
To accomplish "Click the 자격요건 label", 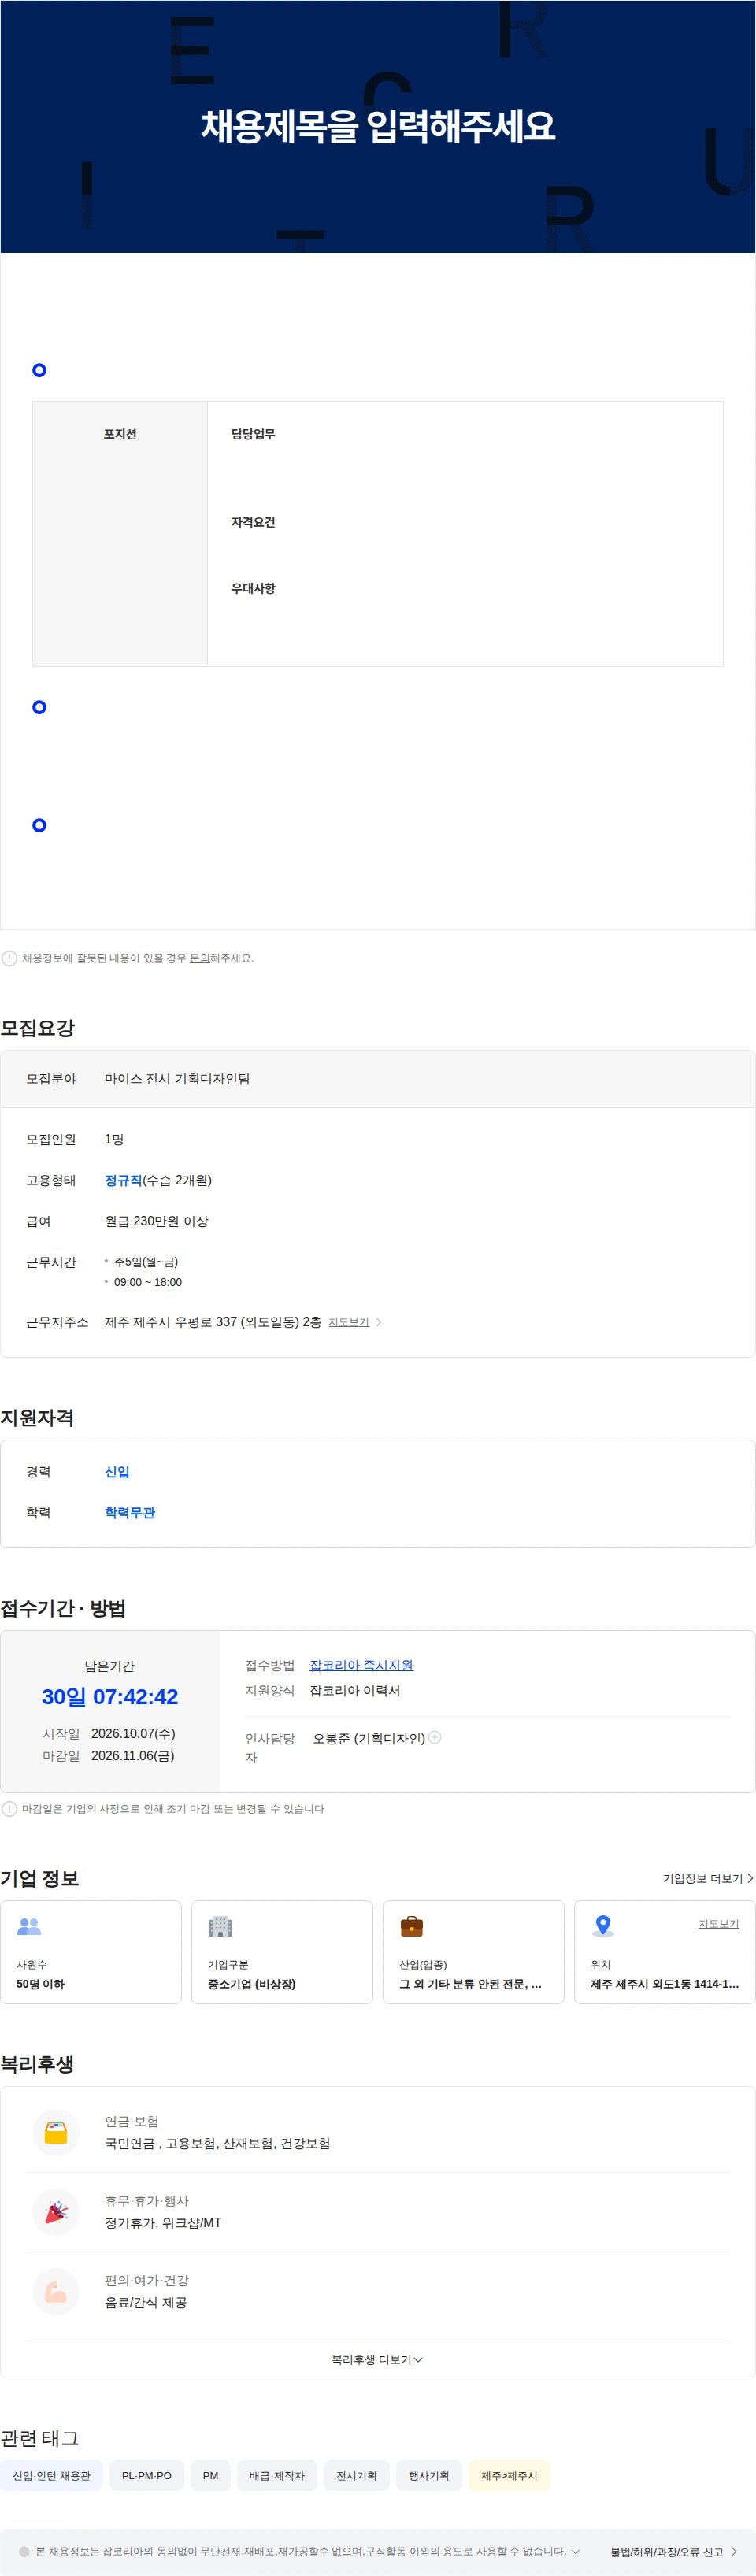I will pyautogui.click(x=253, y=521).
